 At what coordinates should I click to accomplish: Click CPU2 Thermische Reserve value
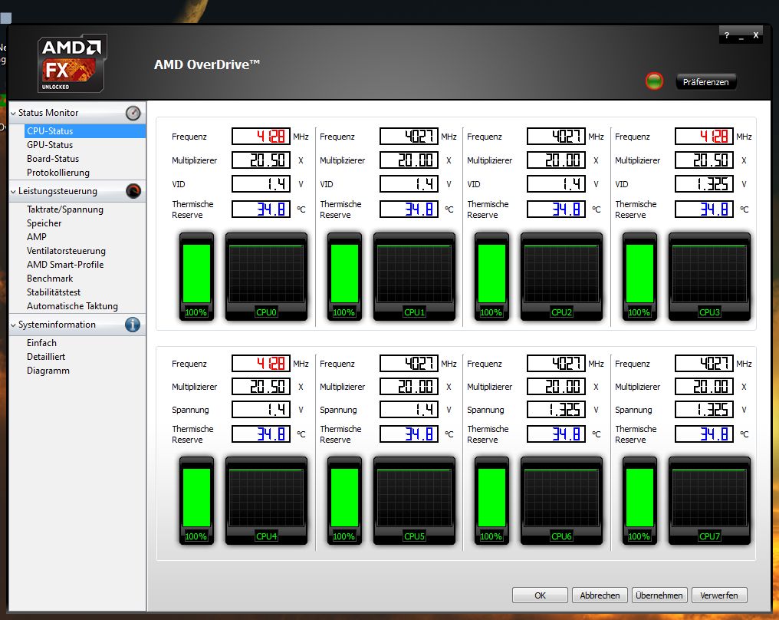(x=556, y=209)
